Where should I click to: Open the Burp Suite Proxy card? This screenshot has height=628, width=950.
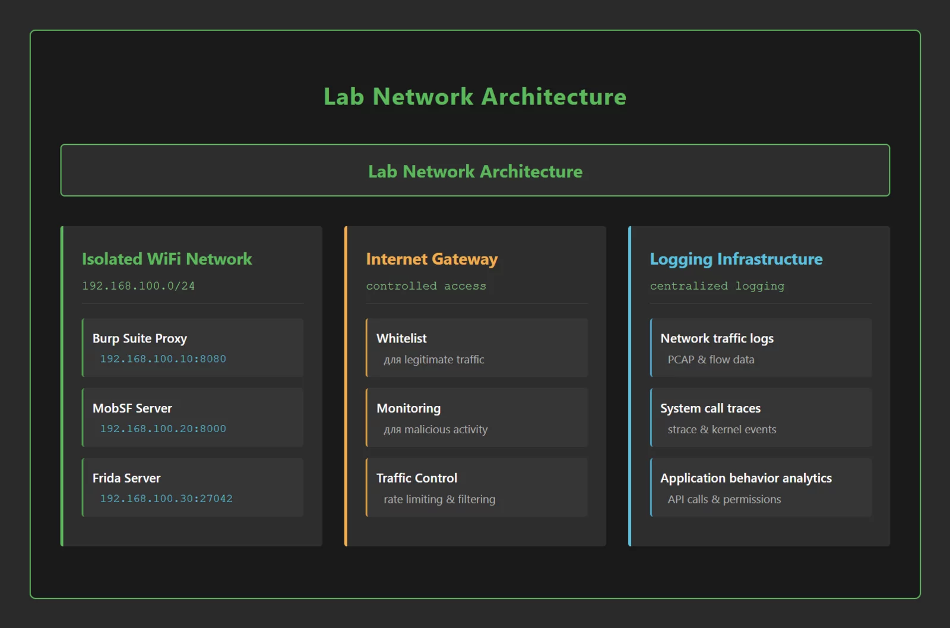[x=192, y=348]
